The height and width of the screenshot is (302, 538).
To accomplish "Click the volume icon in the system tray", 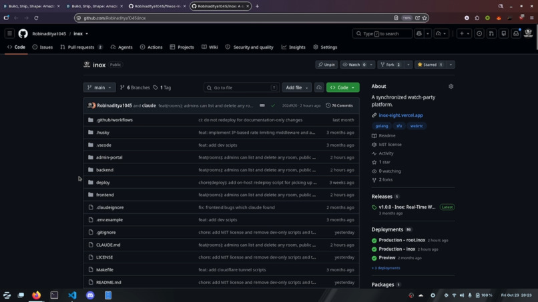I will 462,295.
